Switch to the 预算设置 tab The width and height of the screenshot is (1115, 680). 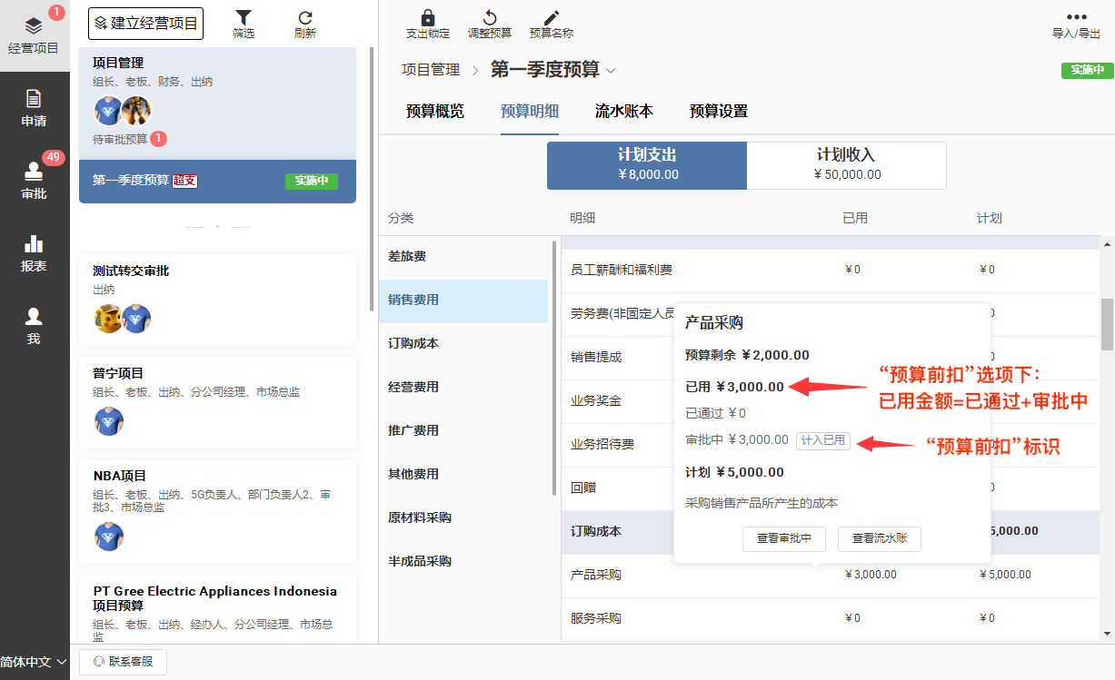point(719,112)
